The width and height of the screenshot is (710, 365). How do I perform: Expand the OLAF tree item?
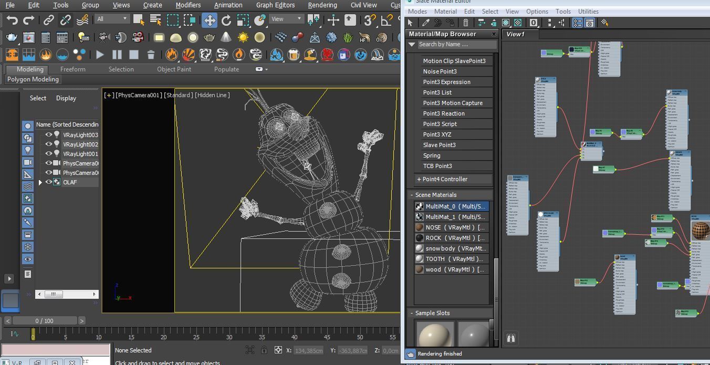click(40, 182)
